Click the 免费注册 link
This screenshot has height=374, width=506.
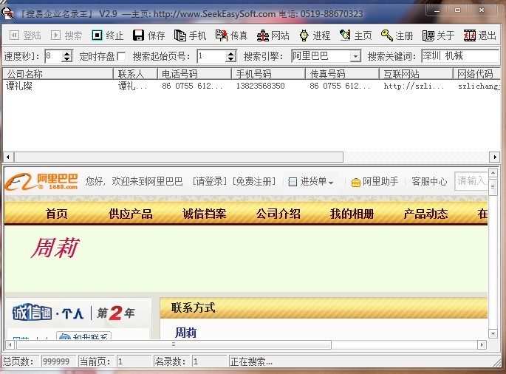[254, 182]
